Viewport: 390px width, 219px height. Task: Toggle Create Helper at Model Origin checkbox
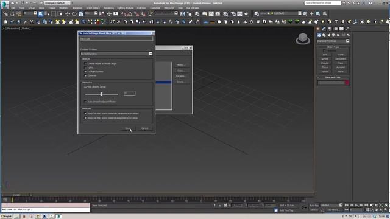(85, 64)
